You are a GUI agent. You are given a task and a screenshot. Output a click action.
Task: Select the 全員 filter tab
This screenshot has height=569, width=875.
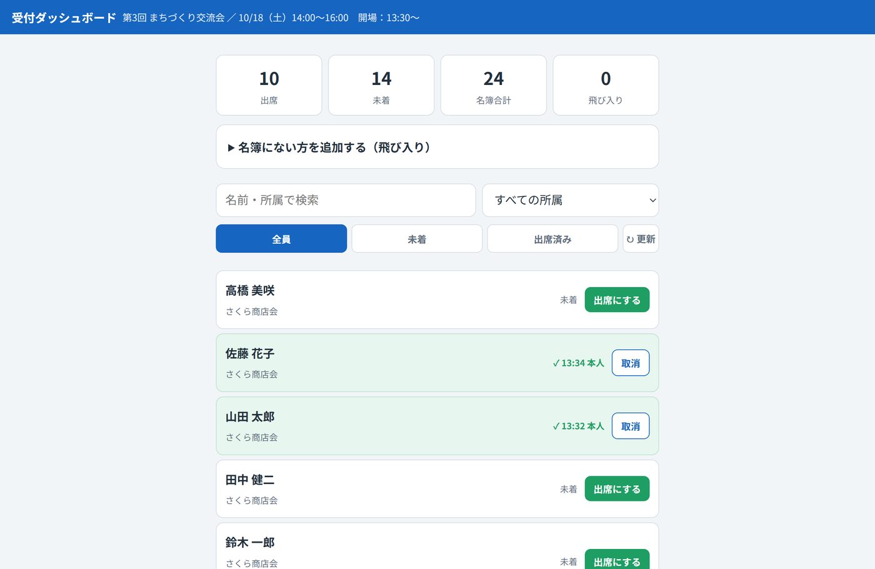click(x=281, y=239)
